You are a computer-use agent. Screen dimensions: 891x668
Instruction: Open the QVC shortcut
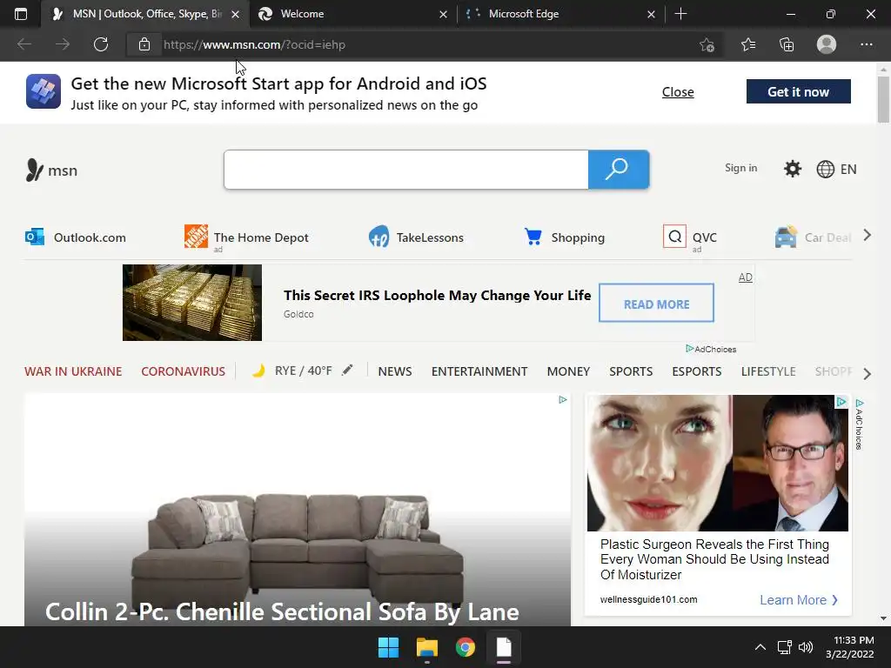pyautogui.click(x=690, y=237)
